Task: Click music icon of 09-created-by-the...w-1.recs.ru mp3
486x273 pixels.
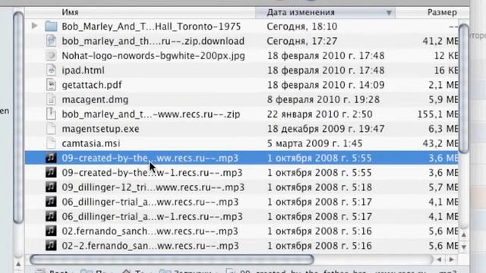Action: coord(51,172)
